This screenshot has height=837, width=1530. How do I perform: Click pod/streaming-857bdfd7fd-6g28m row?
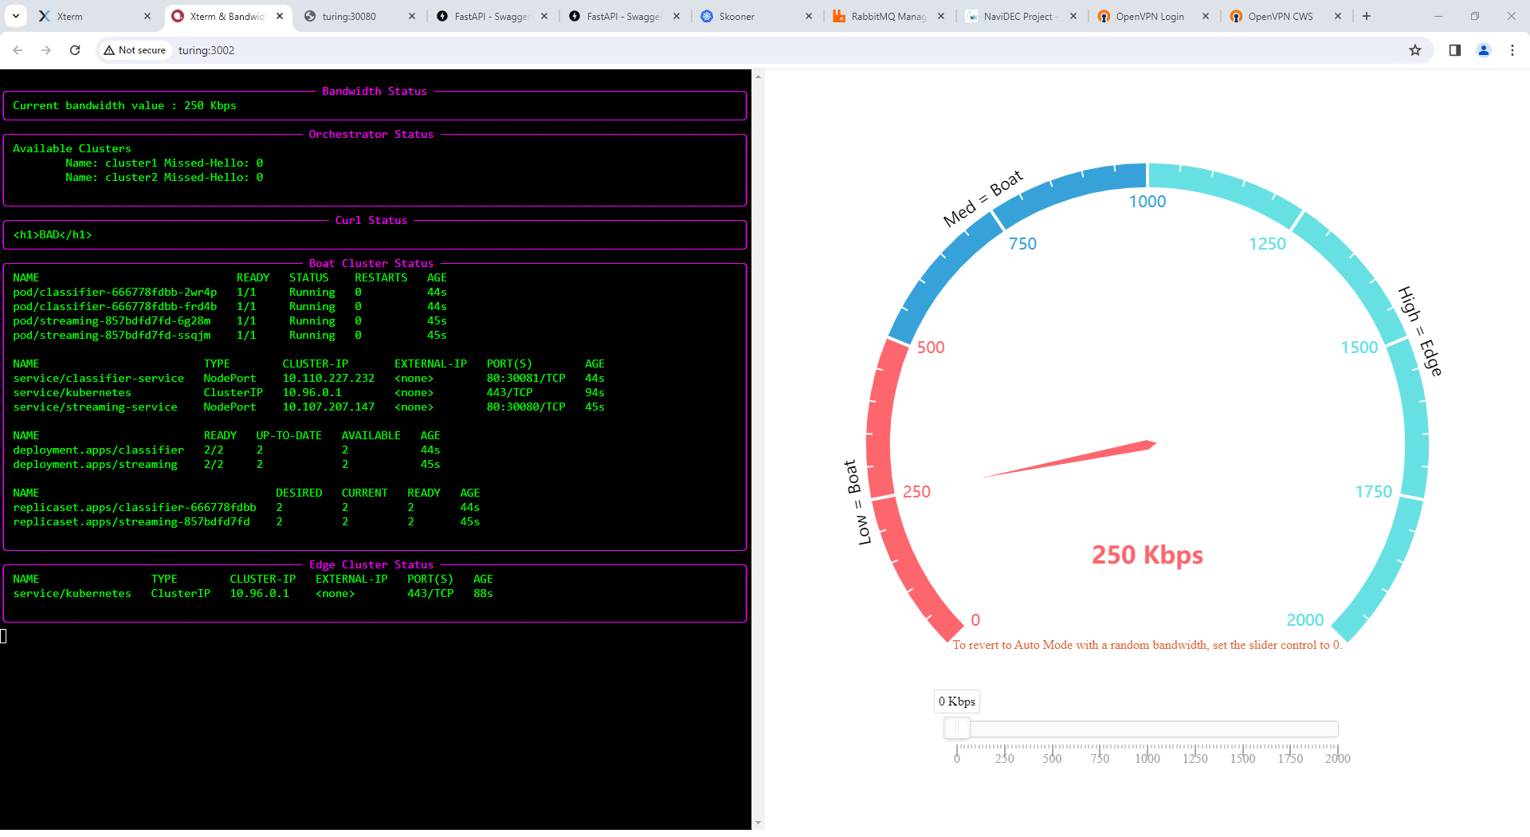(229, 321)
